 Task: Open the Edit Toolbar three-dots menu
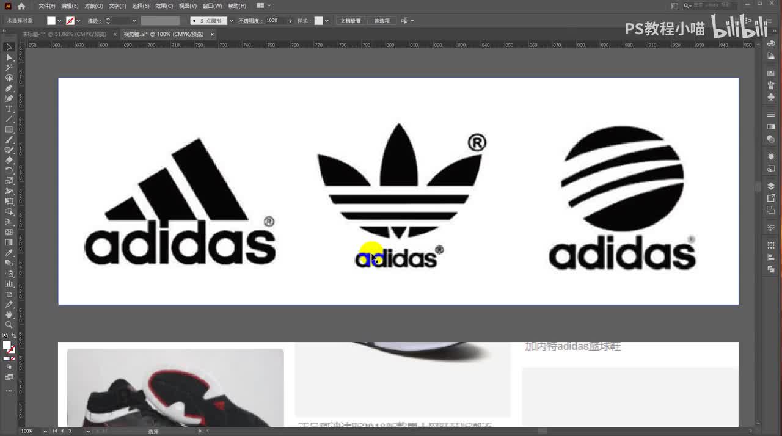[9, 391]
